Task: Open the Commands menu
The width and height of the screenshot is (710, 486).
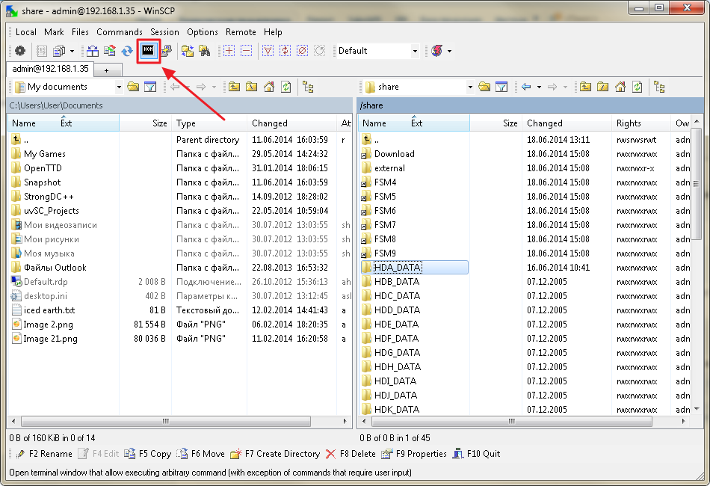Action: 120,32
